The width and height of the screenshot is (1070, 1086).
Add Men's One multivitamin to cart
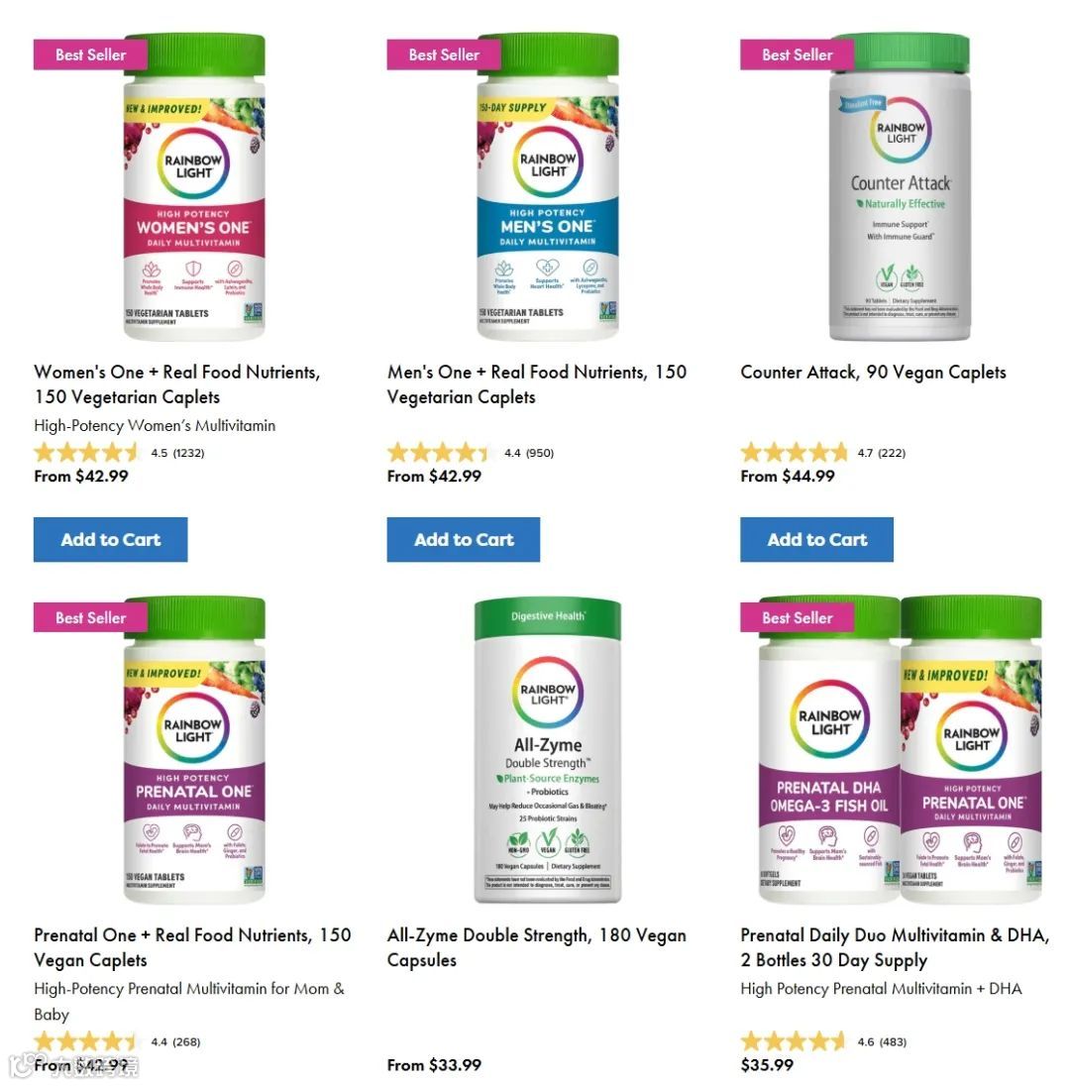coord(464,540)
